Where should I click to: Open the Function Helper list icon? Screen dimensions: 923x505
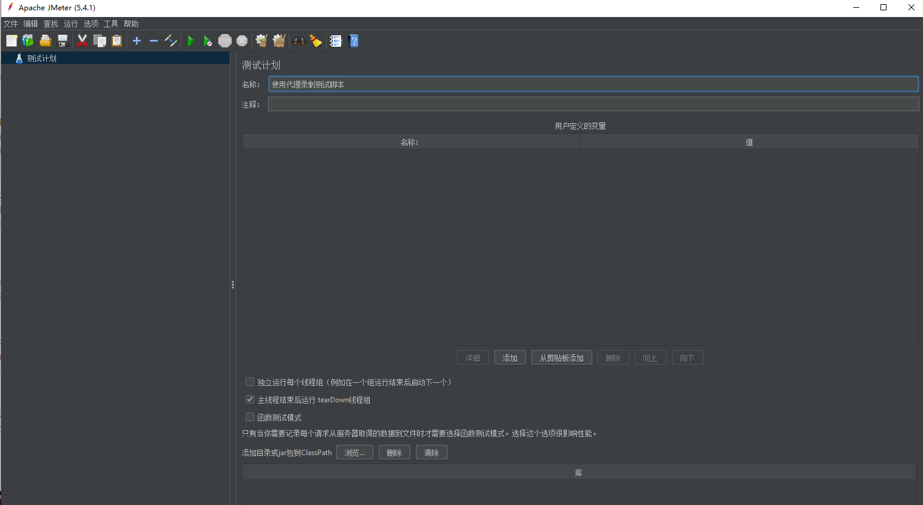tap(336, 41)
